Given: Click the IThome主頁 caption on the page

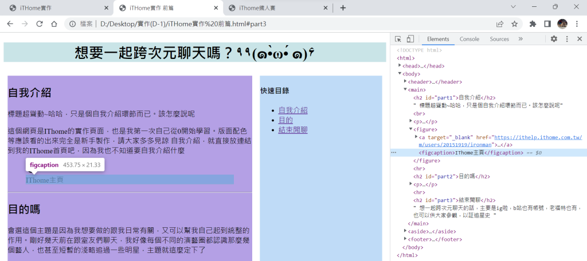Looking at the screenshot, I should [45, 180].
